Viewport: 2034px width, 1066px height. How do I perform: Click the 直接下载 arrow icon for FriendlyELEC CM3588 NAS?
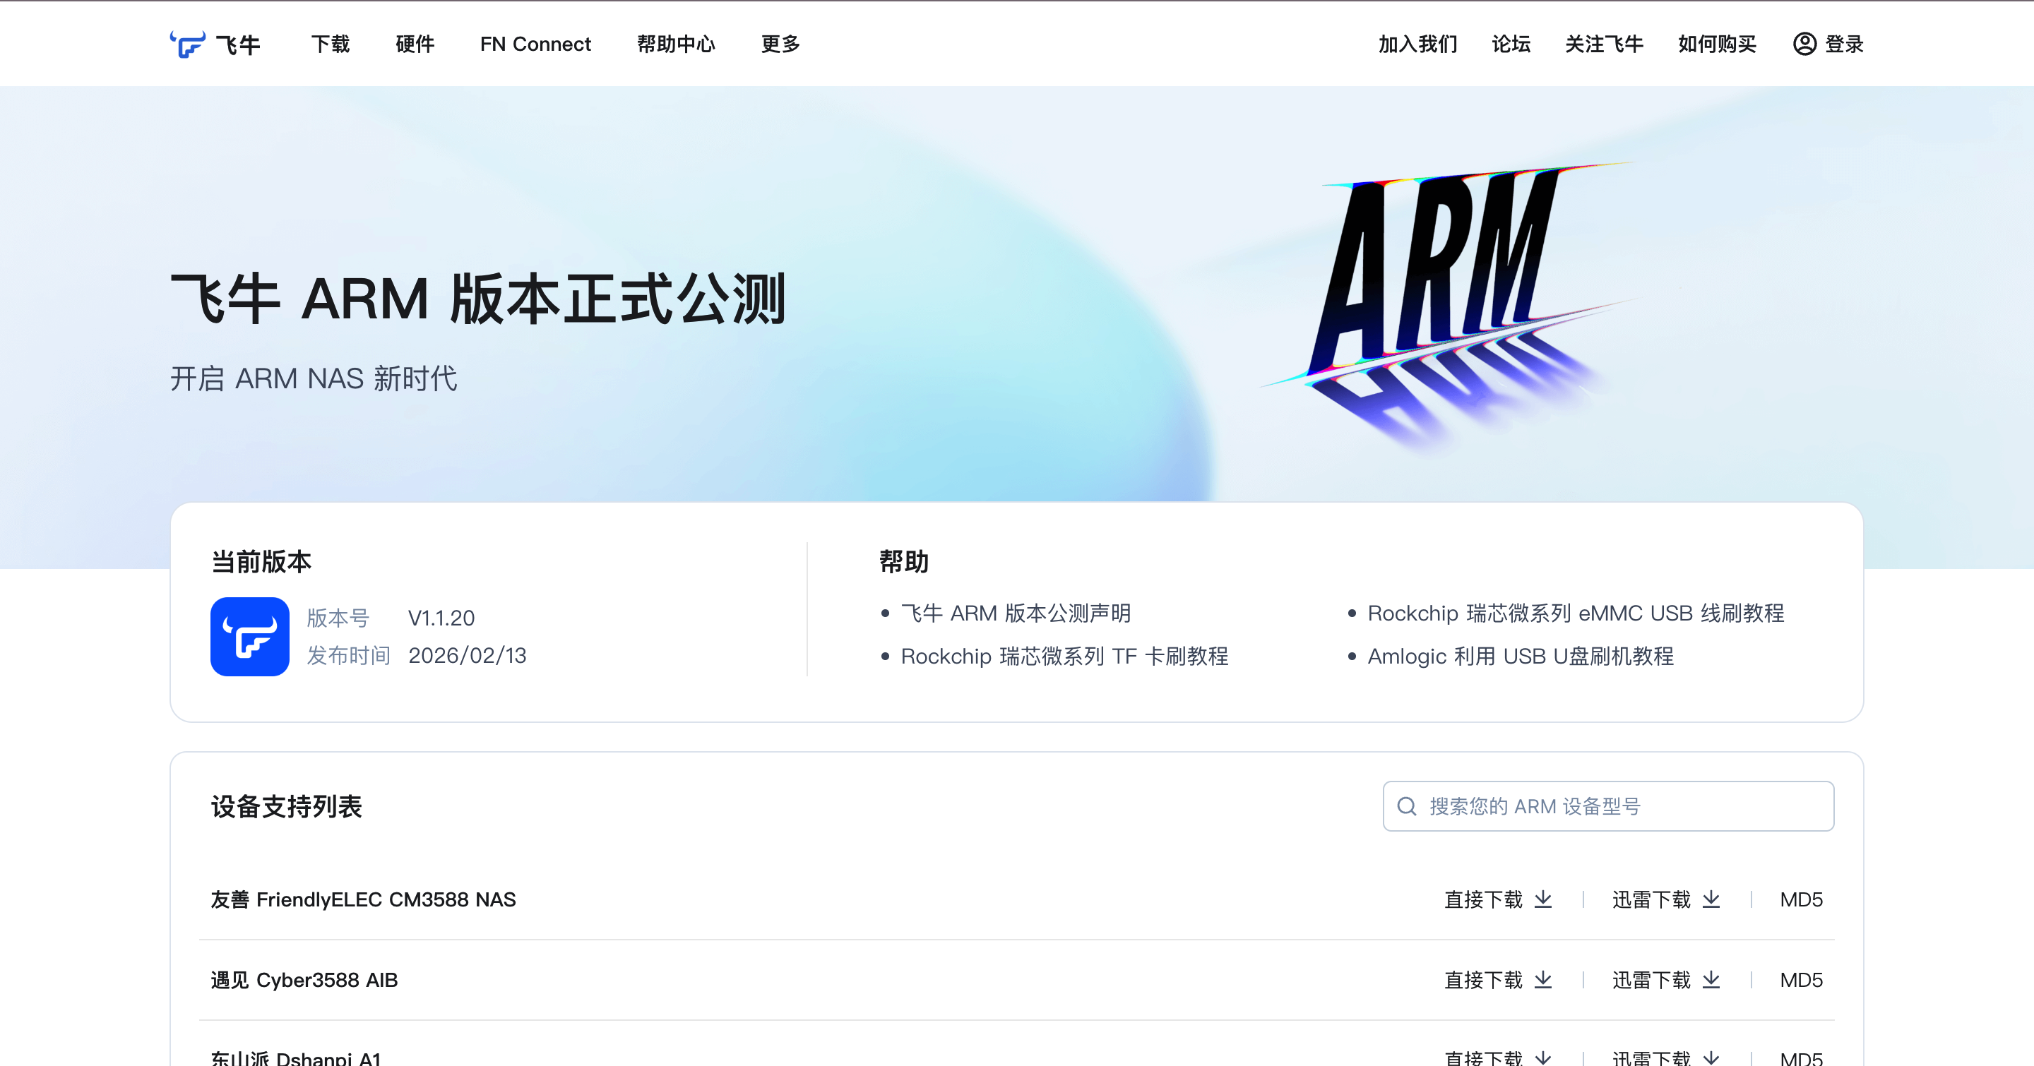1543,899
